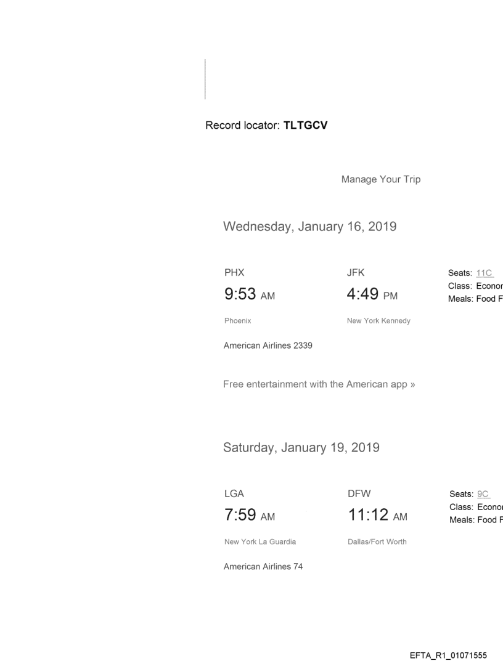Viewport: 503px width, 661px height.
Task: Open Free entertainment with American app link
Action: tap(319, 384)
